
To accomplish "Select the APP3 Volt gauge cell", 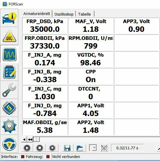I will click(x=137, y=26).
